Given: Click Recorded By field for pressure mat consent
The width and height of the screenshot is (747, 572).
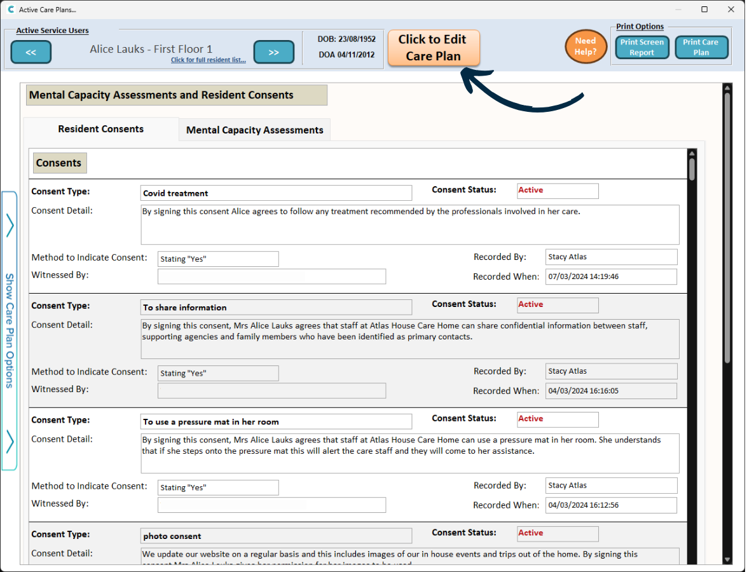Looking at the screenshot, I should click(611, 486).
